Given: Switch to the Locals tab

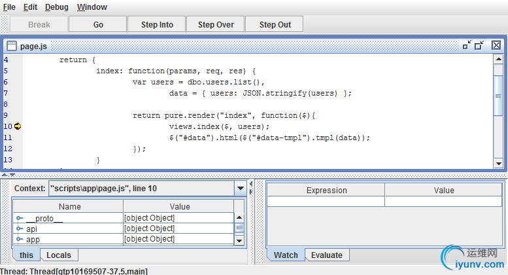Looking at the screenshot, I should 59,255.
